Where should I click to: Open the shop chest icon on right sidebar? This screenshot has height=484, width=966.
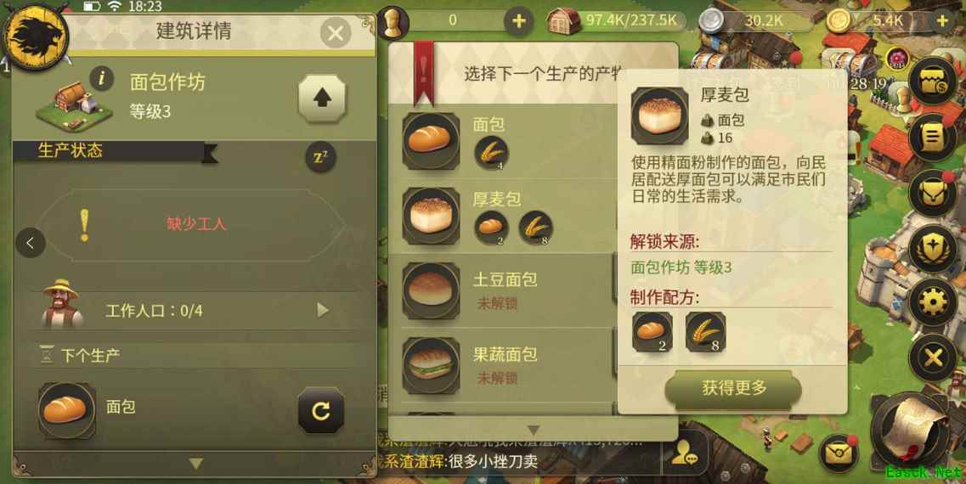pyautogui.click(x=933, y=82)
